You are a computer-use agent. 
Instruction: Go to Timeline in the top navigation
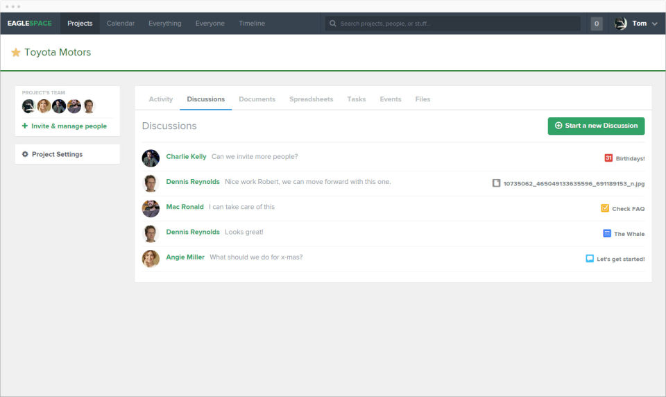click(252, 24)
